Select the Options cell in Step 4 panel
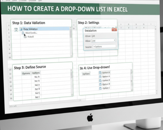 (x=86, y=74)
